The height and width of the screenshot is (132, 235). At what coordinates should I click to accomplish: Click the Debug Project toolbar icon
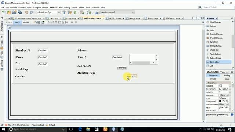[x=82, y=12]
